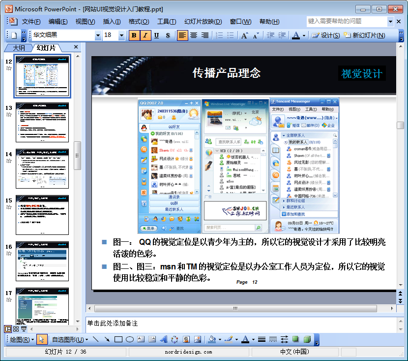Open 格式(O) menu
The height and width of the screenshot is (361, 408).
[139, 22]
